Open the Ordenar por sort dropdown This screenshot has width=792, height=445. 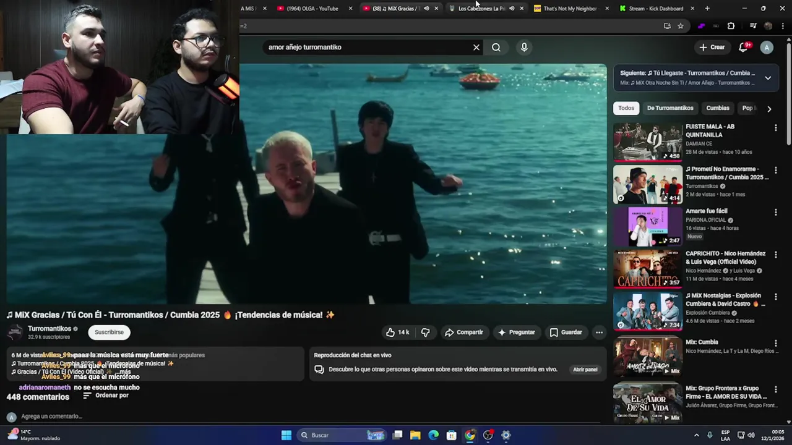pos(106,396)
